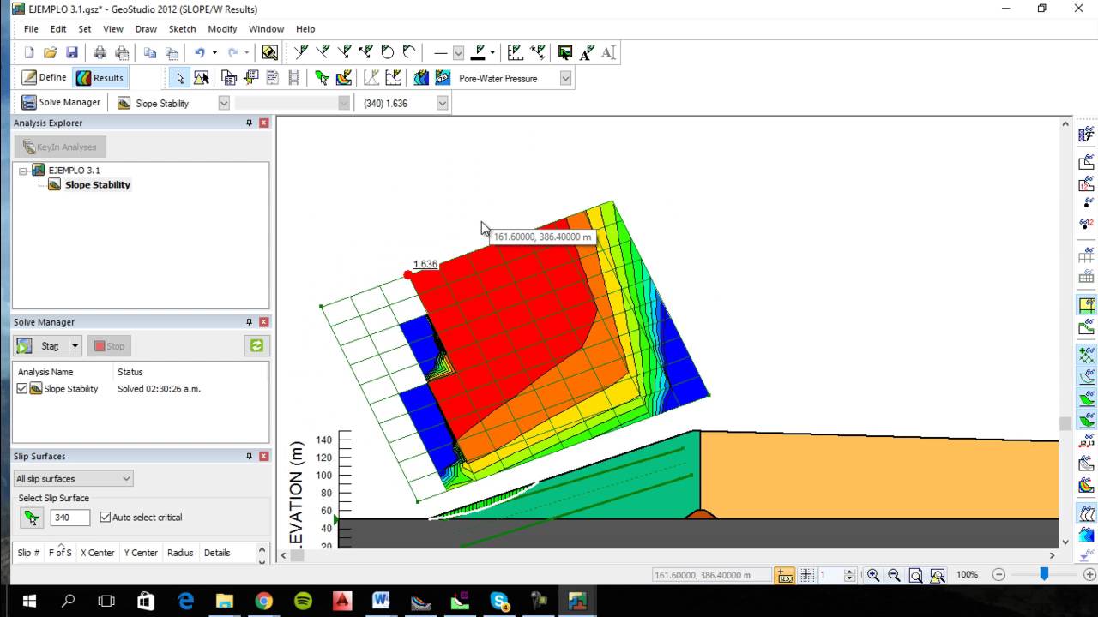Click the F of S column header
This screenshot has height=617, width=1098.
tap(60, 553)
